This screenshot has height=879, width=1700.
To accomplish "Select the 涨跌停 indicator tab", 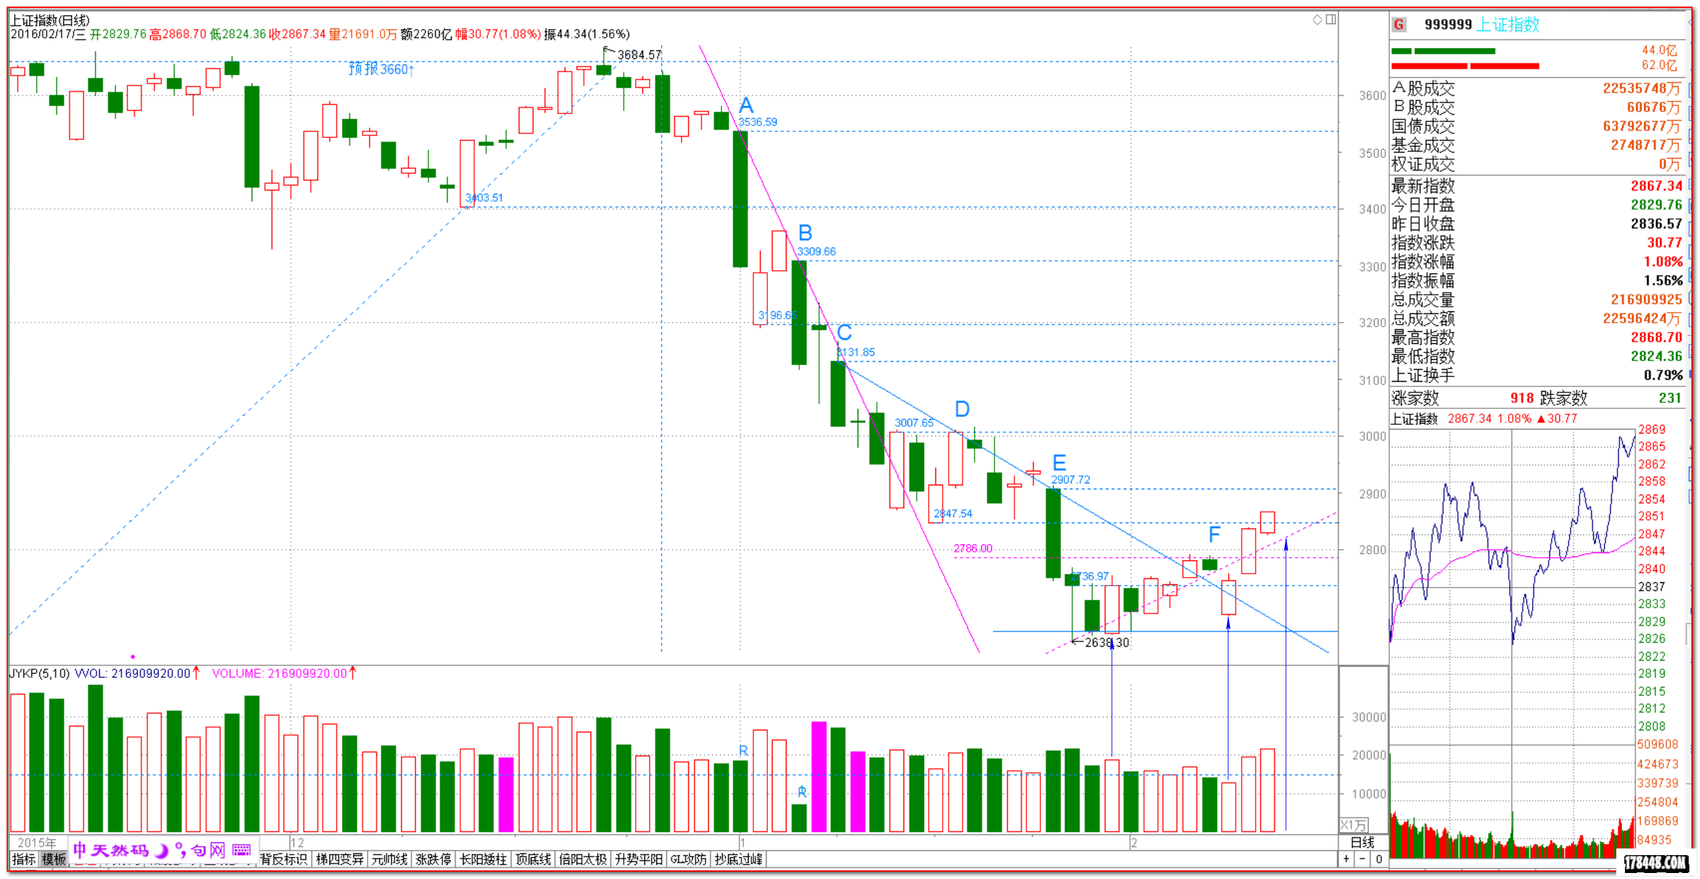I will pos(433,860).
